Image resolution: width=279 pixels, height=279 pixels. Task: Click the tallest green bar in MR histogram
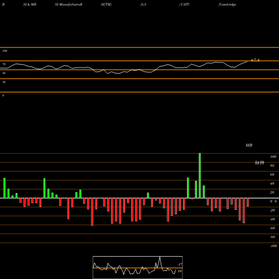point(200,176)
